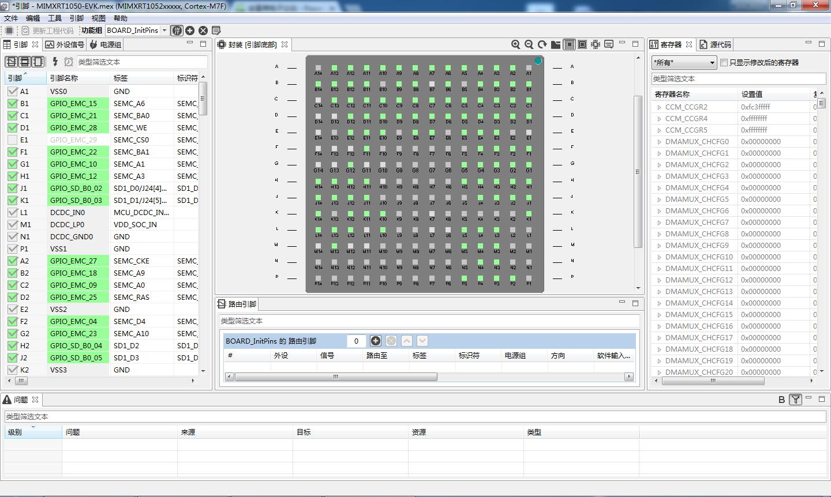Remove function group with the X icon in the top toolbar
The image size is (831, 497).
[203, 31]
